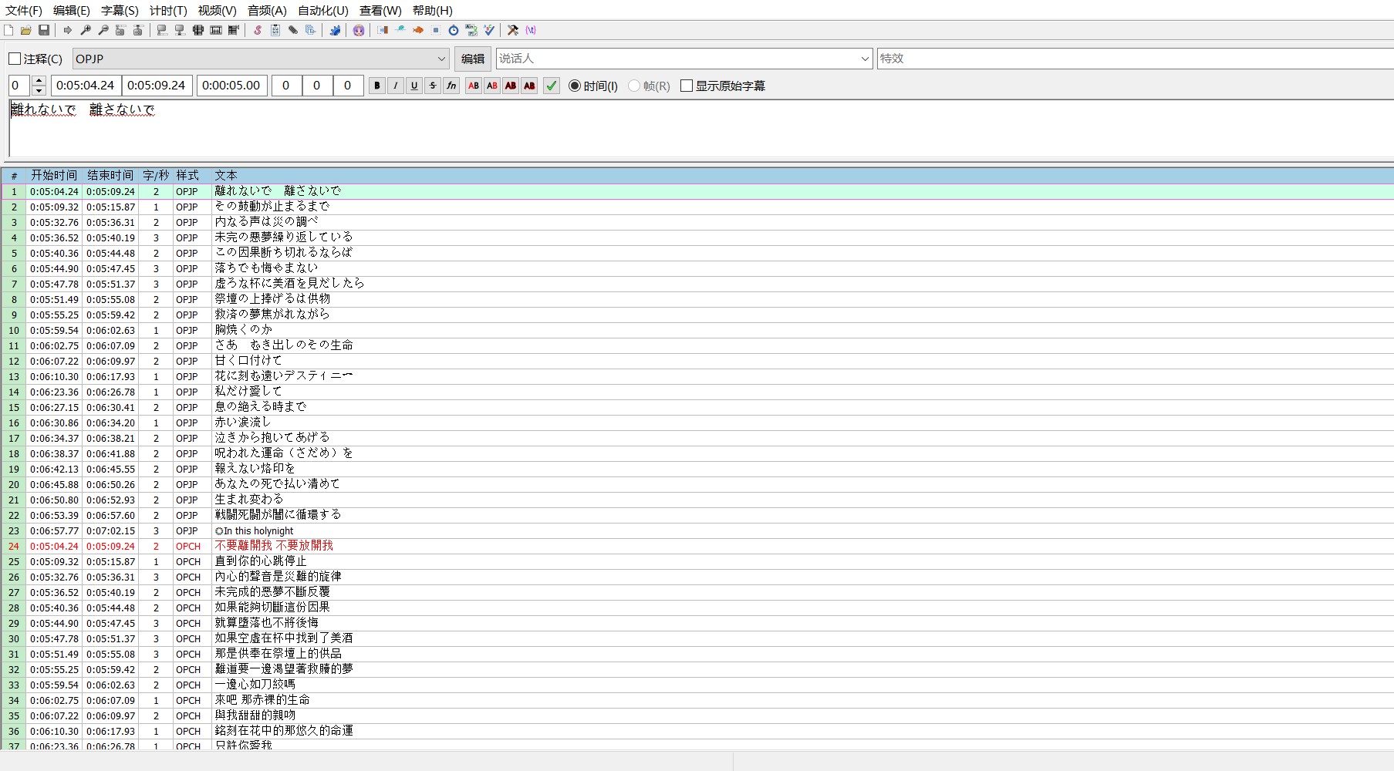Pick secondary colour, second AB button
Screen dimensions: 1394x771
point(492,86)
